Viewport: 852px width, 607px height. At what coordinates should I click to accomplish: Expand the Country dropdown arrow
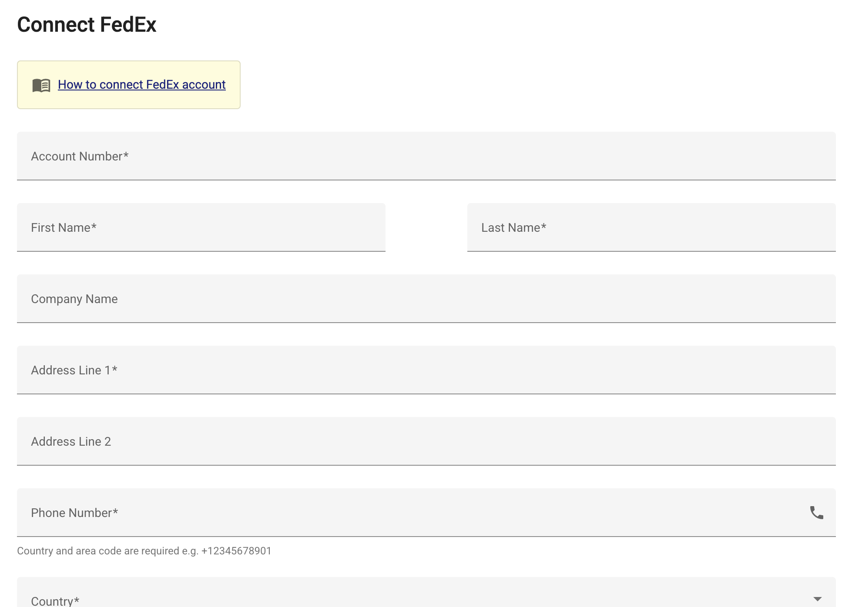coord(818,599)
